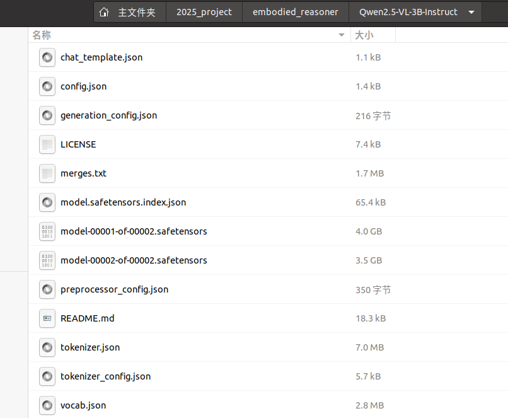Image resolution: width=508 pixels, height=418 pixels.
Task: Click the 65.4 kB size value
Action: tap(371, 202)
